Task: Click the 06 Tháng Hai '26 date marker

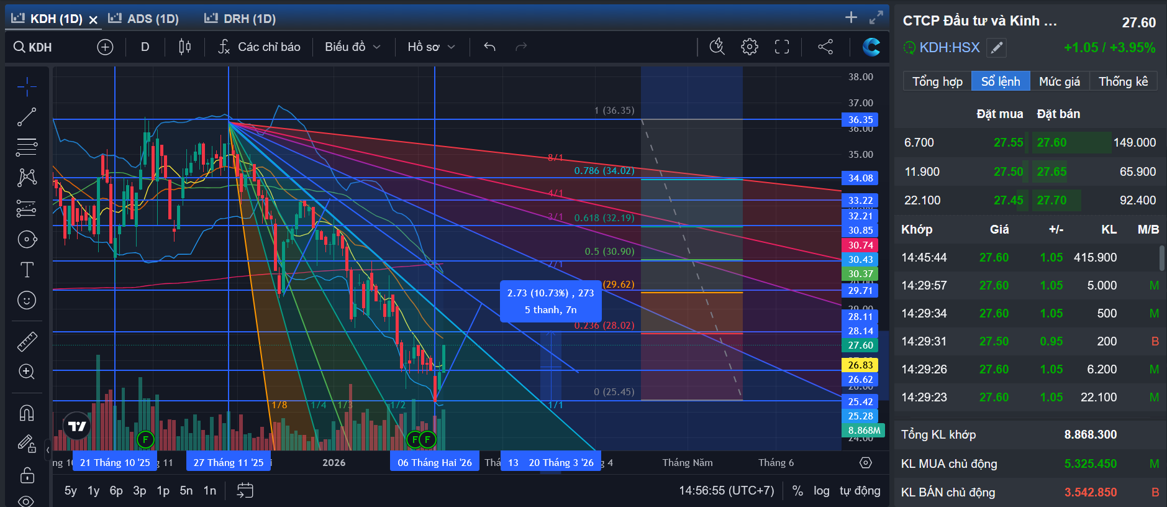Action: tap(435, 462)
